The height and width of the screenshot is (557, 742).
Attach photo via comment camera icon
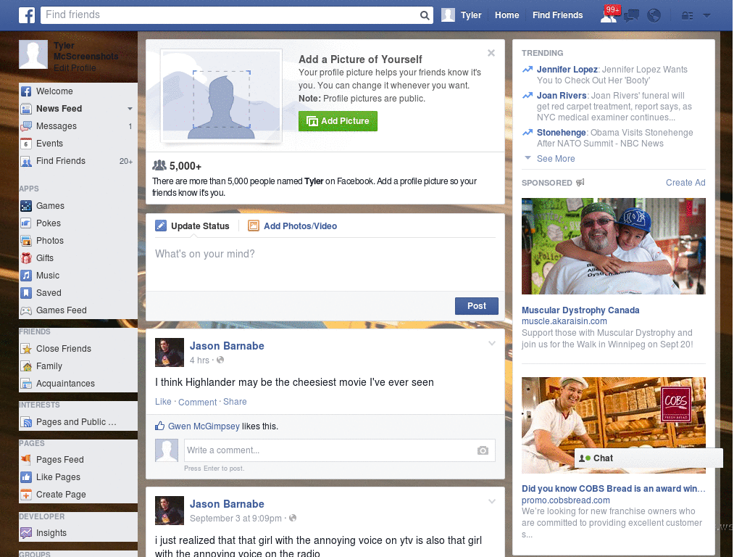point(483,450)
